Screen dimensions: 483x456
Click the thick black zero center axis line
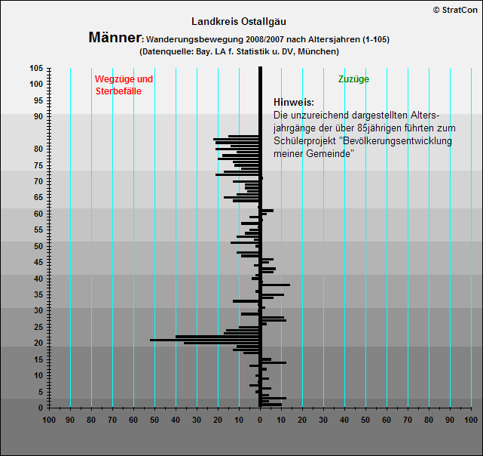[260, 236]
